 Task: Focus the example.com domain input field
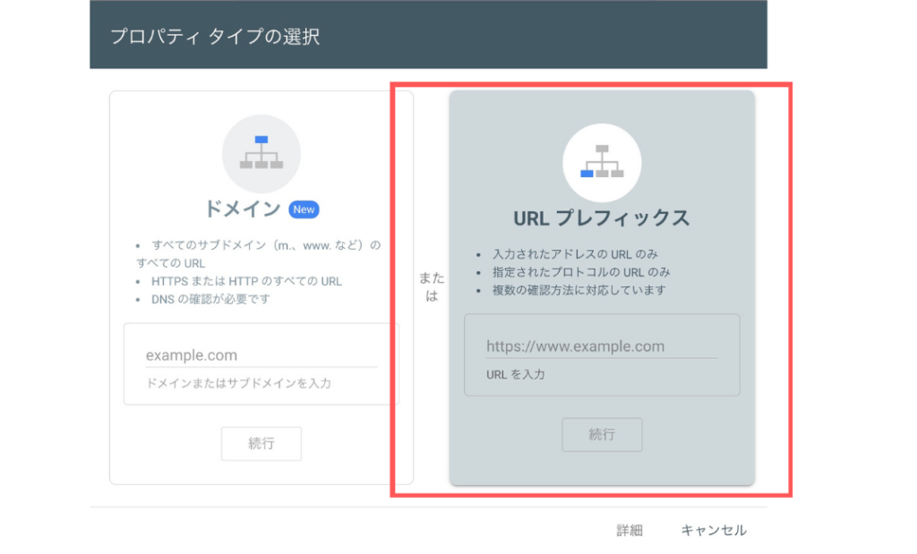(261, 355)
